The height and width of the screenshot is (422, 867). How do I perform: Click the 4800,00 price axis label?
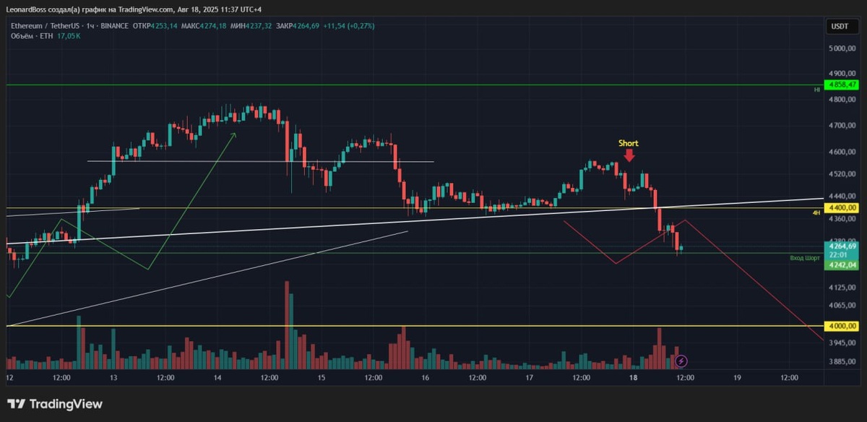tap(843, 100)
